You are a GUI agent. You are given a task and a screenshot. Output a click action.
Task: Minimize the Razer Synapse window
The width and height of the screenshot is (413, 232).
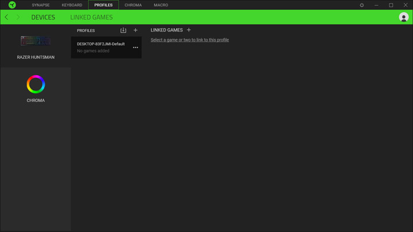[x=376, y=5]
